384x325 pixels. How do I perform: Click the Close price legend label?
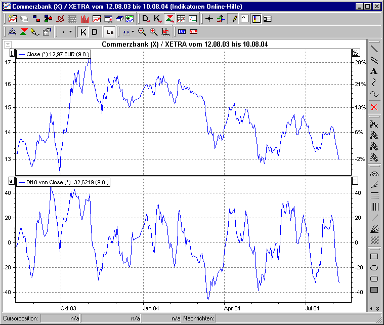[54, 54]
